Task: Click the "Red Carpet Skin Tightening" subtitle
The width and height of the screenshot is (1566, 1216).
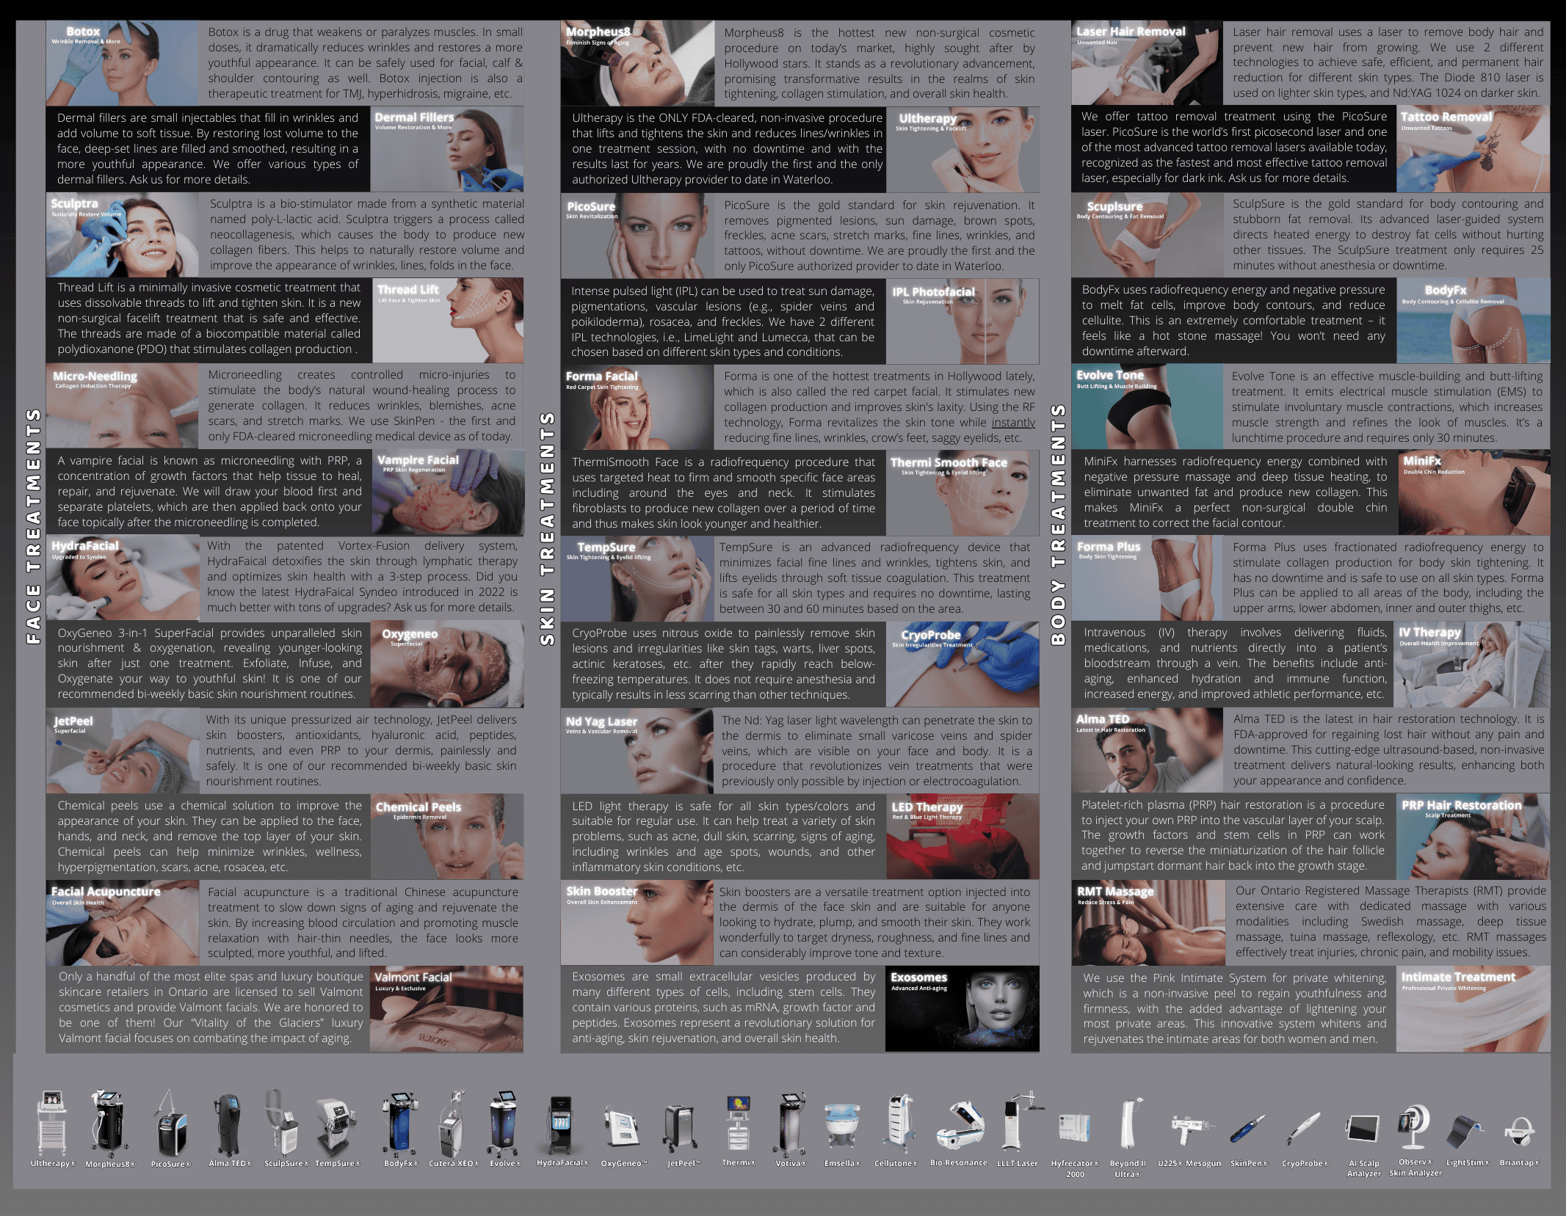Action: pos(602,387)
